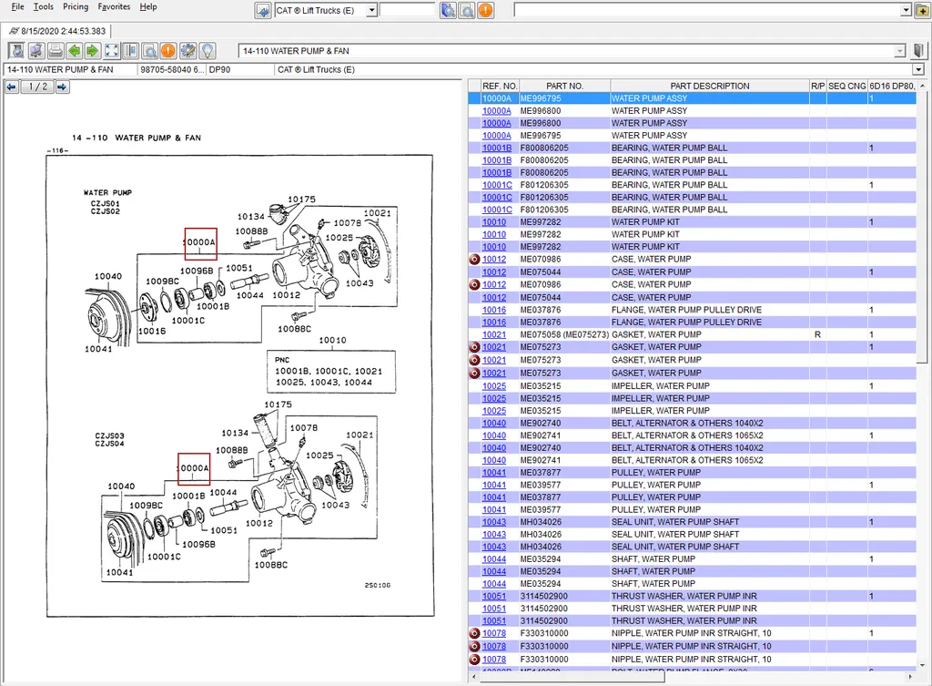The height and width of the screenshot is (686, 932).
Task: Click the gear settings icon in the viewer toolbar
Action: tap(187, 51)
